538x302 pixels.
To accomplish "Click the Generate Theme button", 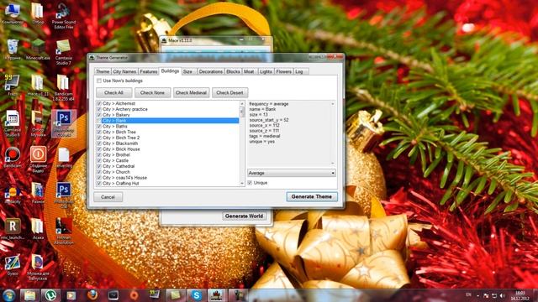I will point(312,196).
